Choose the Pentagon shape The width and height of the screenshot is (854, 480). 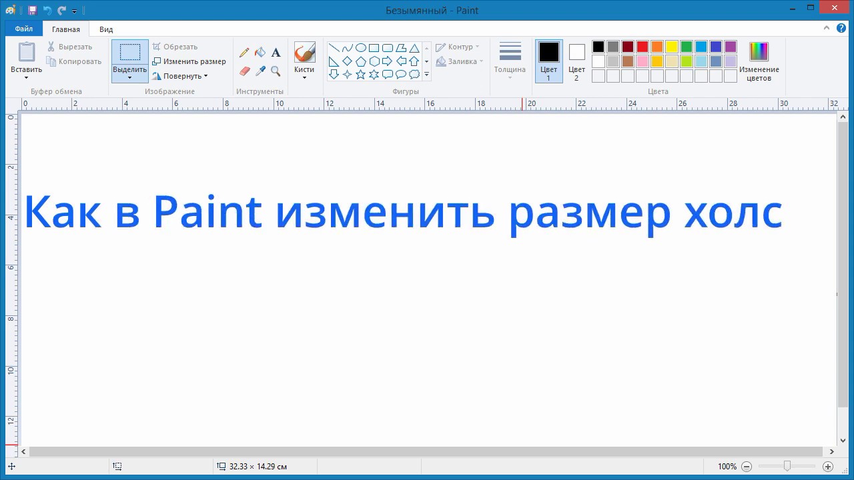361,61
